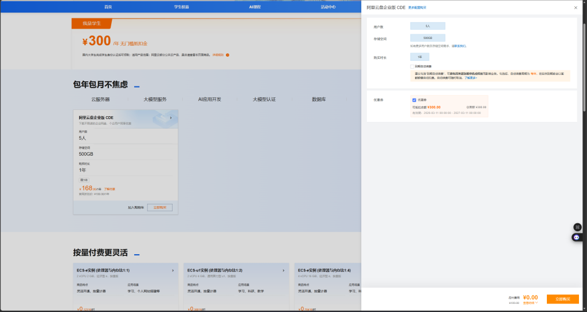Enable the 到期自动续费 checkbox

click(x=412, y=66)
